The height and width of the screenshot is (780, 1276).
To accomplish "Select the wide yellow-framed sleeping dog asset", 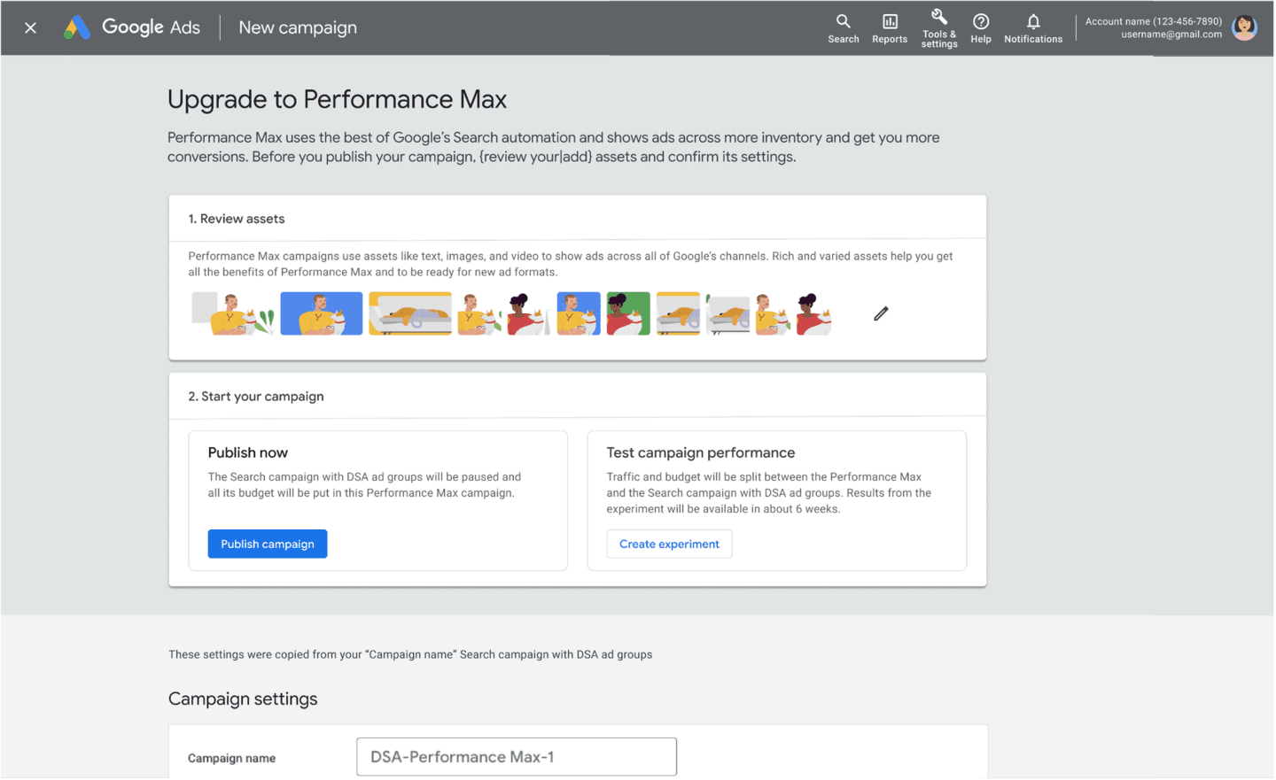I will click(410, 313).
